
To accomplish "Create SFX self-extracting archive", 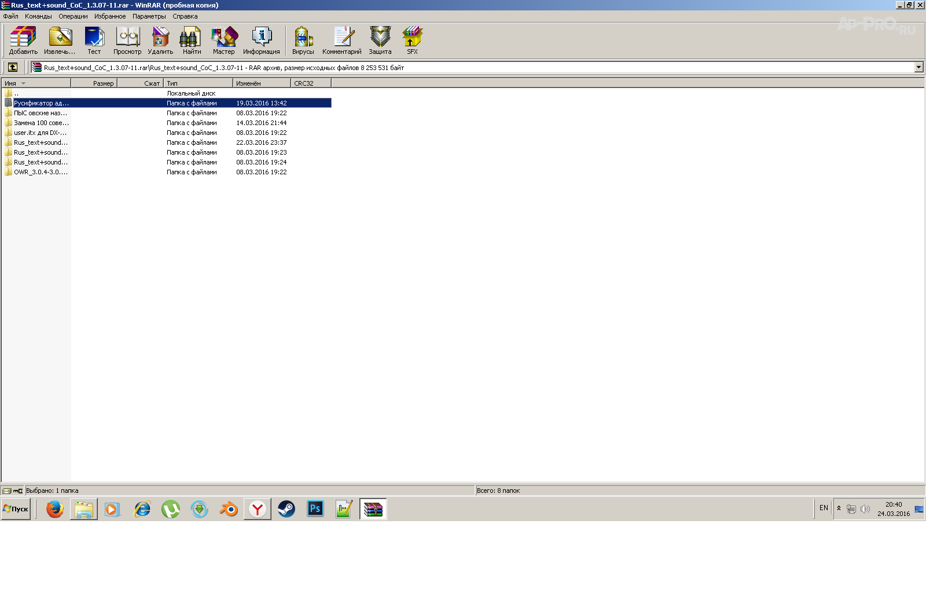I will tap(412, 40).
